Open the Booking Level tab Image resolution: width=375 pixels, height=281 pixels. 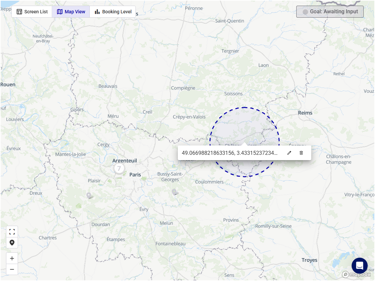(x=113, y=12)
